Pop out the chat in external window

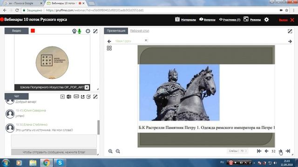[82, 97]
